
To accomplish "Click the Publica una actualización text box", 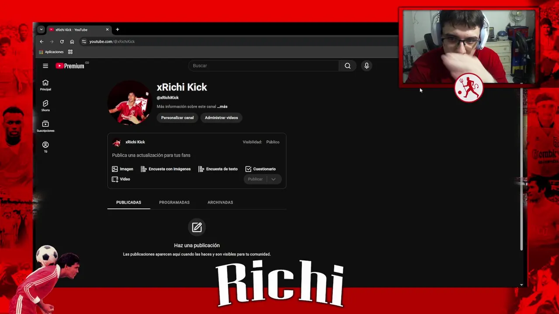I will 151,155.
